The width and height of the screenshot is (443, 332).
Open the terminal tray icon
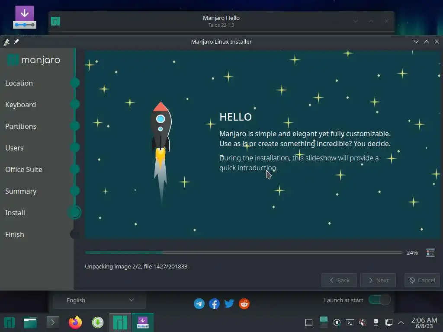(x=350, y=322)
